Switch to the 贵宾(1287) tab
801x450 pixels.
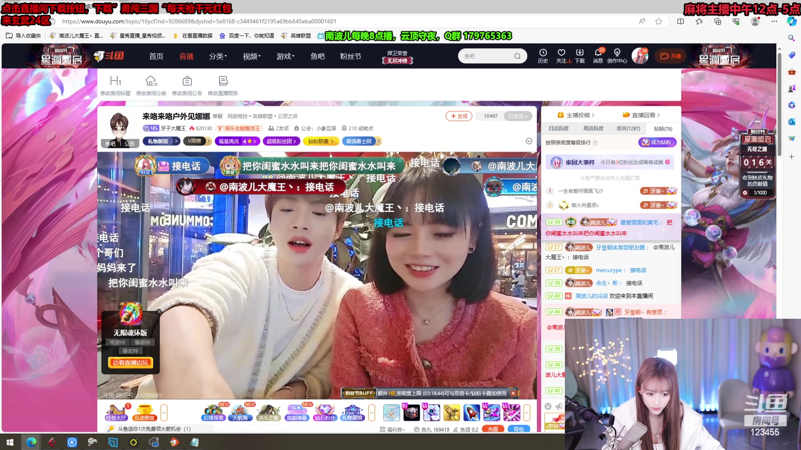tap(628, 128)
